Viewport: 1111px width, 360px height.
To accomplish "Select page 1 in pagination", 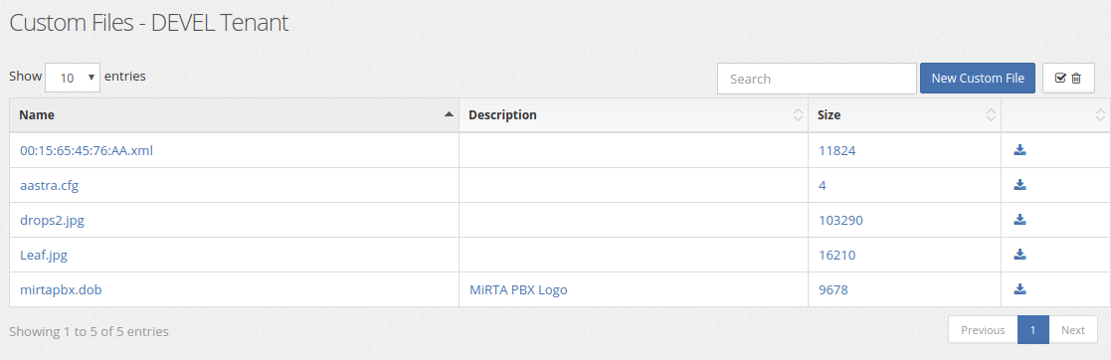I will pos(1033,329).
